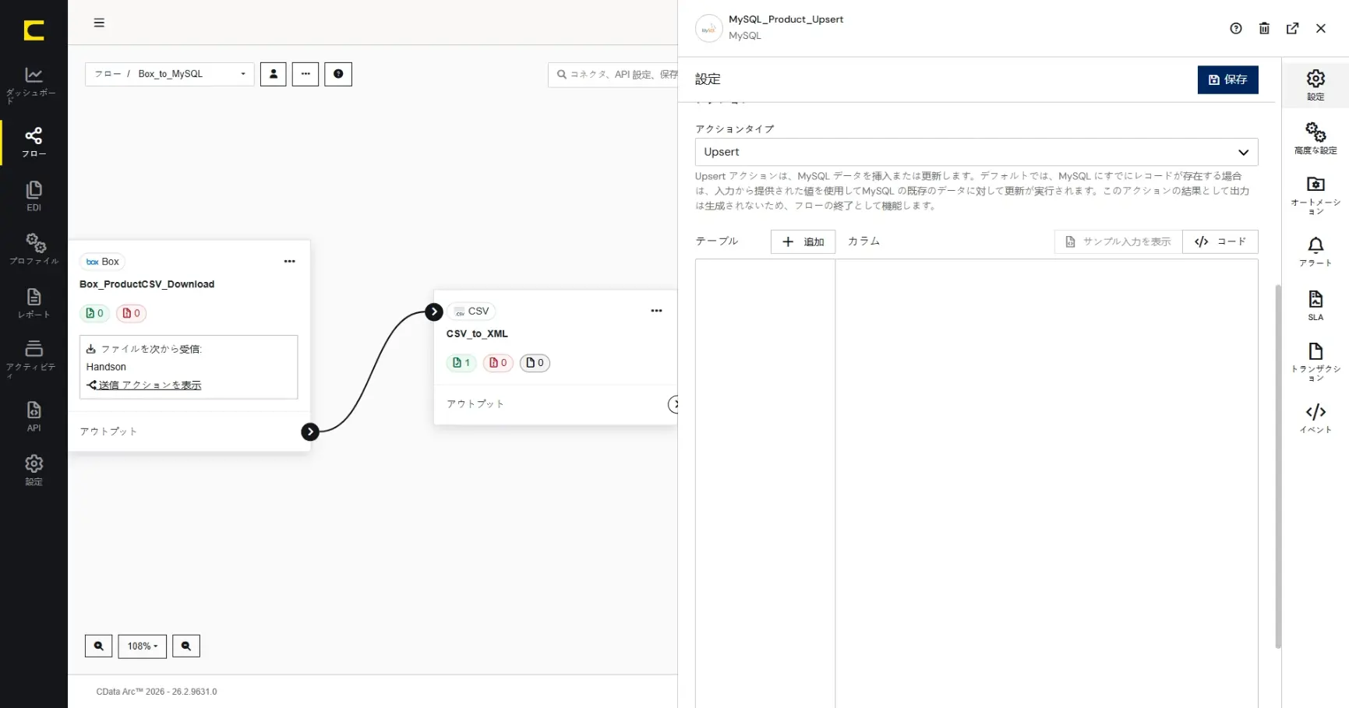The height and width of the screenshot is (708, 1349).
Task: Click Show Sample Input (サンプル入力を表示) button
Action: click(x=1118, y=241)
